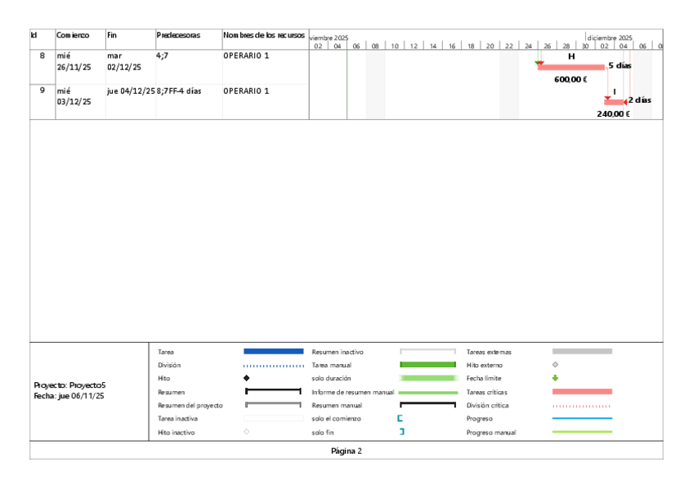Click the 'Id' column header
693x489 pixels.
(34, 35)
